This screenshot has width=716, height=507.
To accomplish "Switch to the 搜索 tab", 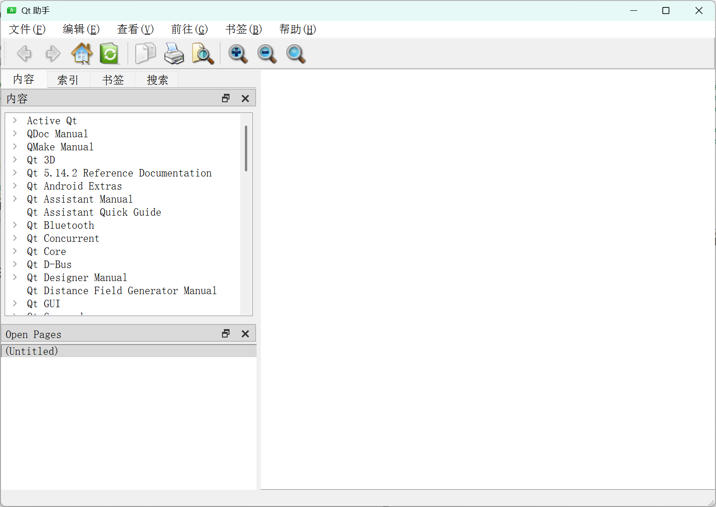I will 157,80.
